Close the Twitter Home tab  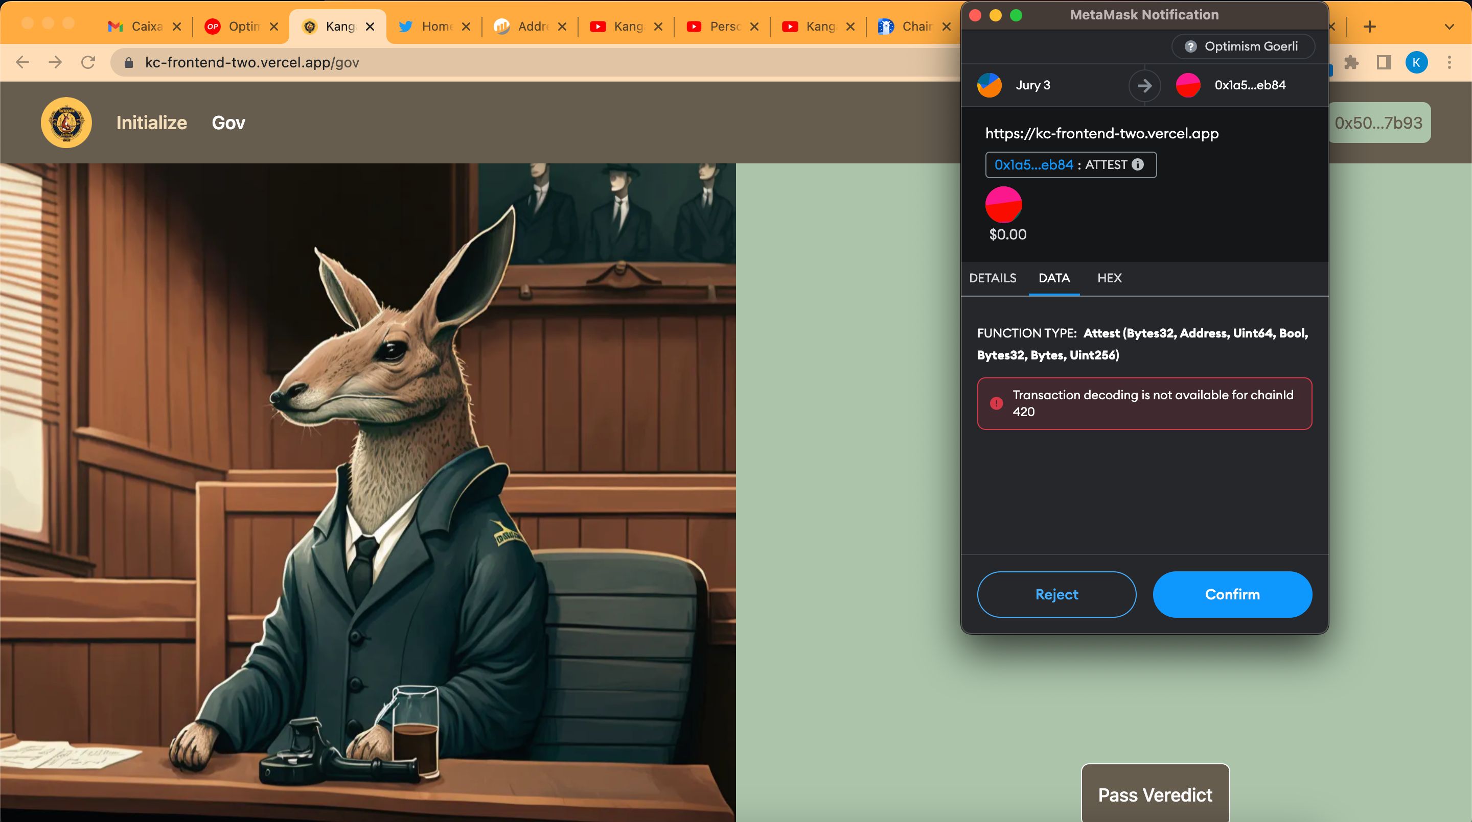pyautogui.click(x=466, y=26)
